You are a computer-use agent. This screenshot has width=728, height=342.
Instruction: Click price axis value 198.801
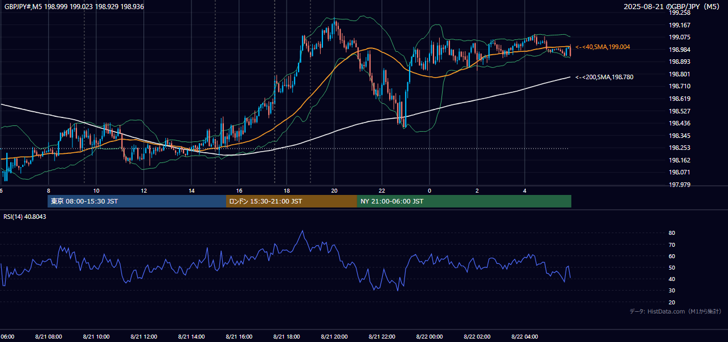(680, 74)
